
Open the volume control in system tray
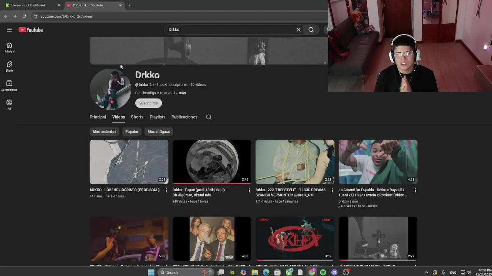pos(469,272)
